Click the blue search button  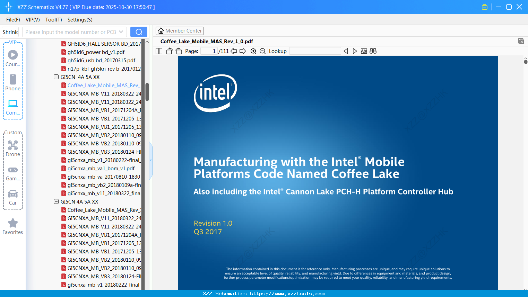pyautogui.click(x=139, y=32)
